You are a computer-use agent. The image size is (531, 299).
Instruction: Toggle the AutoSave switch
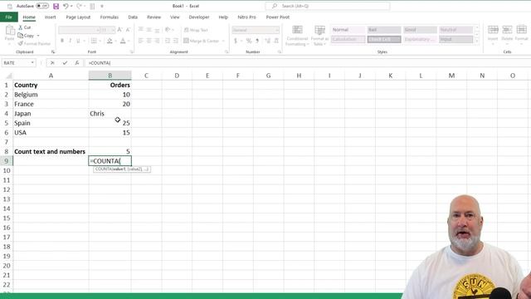coord(42,6)
